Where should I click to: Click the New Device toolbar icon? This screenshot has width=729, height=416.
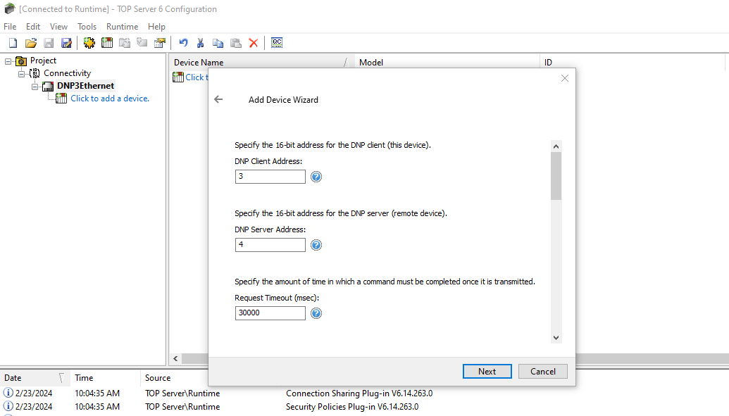coord(106,42)
